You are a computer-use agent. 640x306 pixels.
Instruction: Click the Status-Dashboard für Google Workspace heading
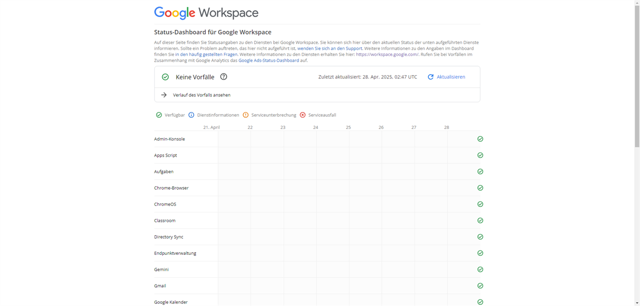click(213, 32)
